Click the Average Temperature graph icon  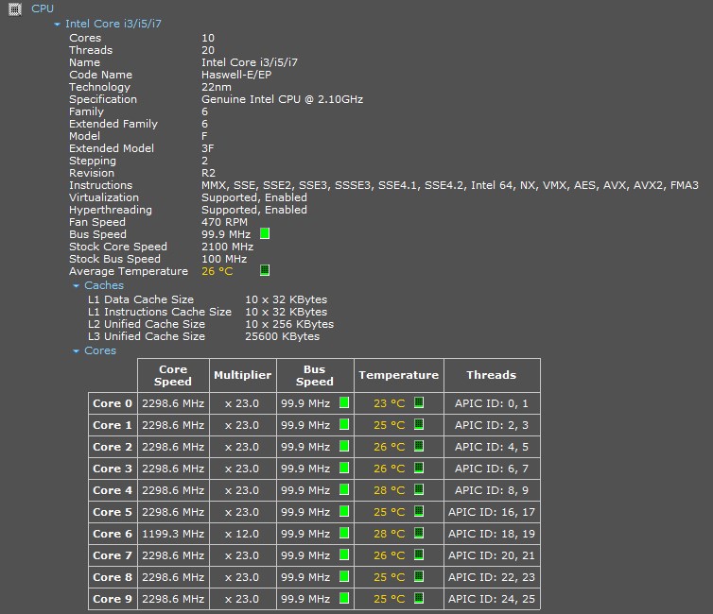click(x=265, y=270)
